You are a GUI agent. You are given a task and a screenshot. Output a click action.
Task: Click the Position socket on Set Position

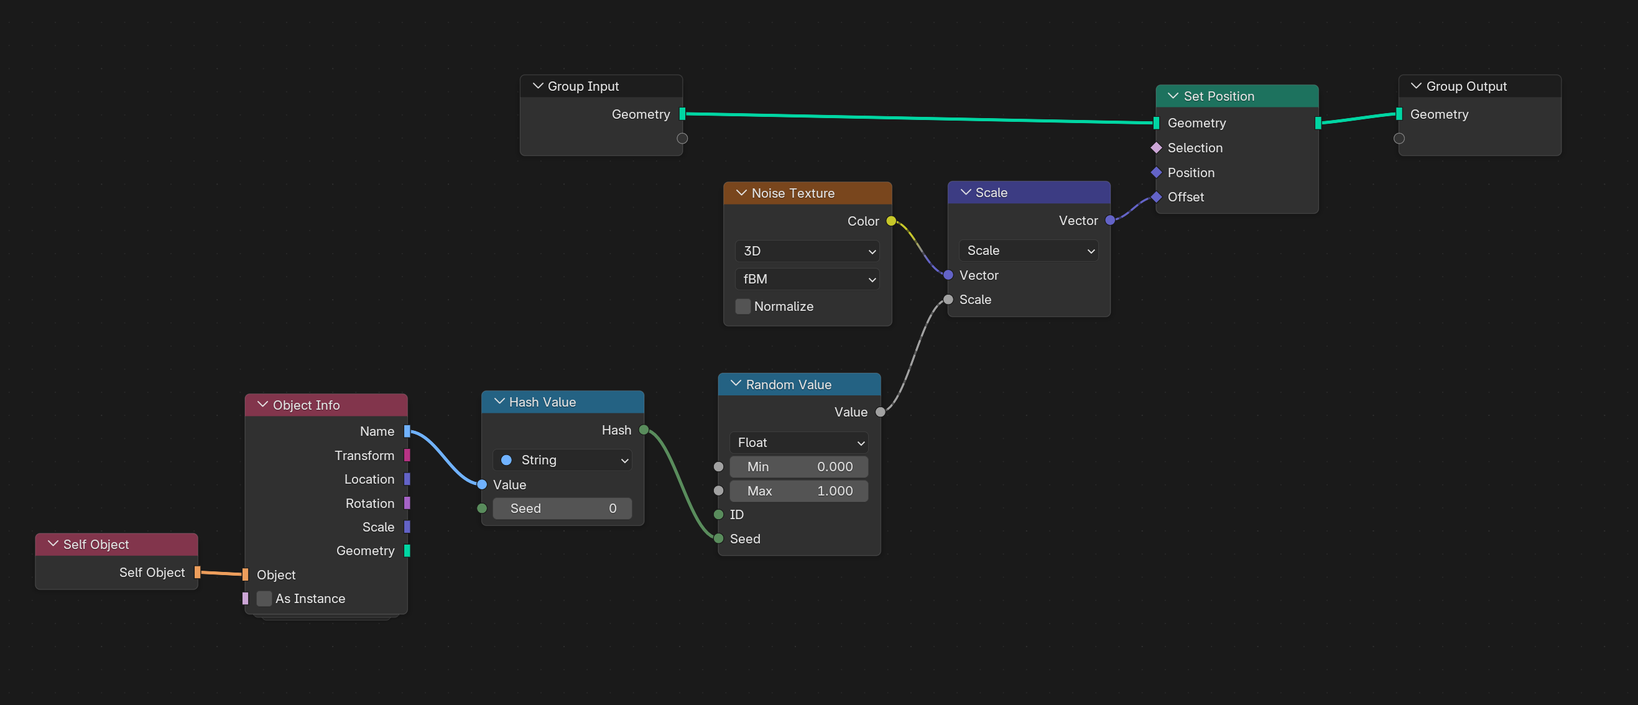coord(1156,172)
